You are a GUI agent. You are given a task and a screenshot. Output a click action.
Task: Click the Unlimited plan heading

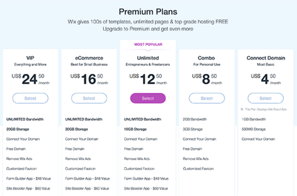pos(148,58)
